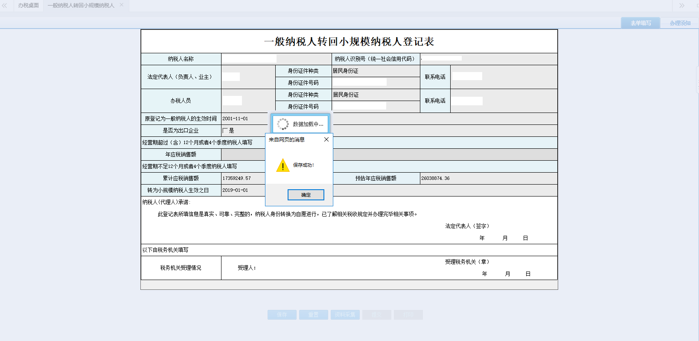Click 累计应税销售额 value 17359249.57

[237, 178]
